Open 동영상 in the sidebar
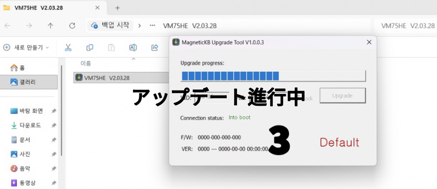 23,183
